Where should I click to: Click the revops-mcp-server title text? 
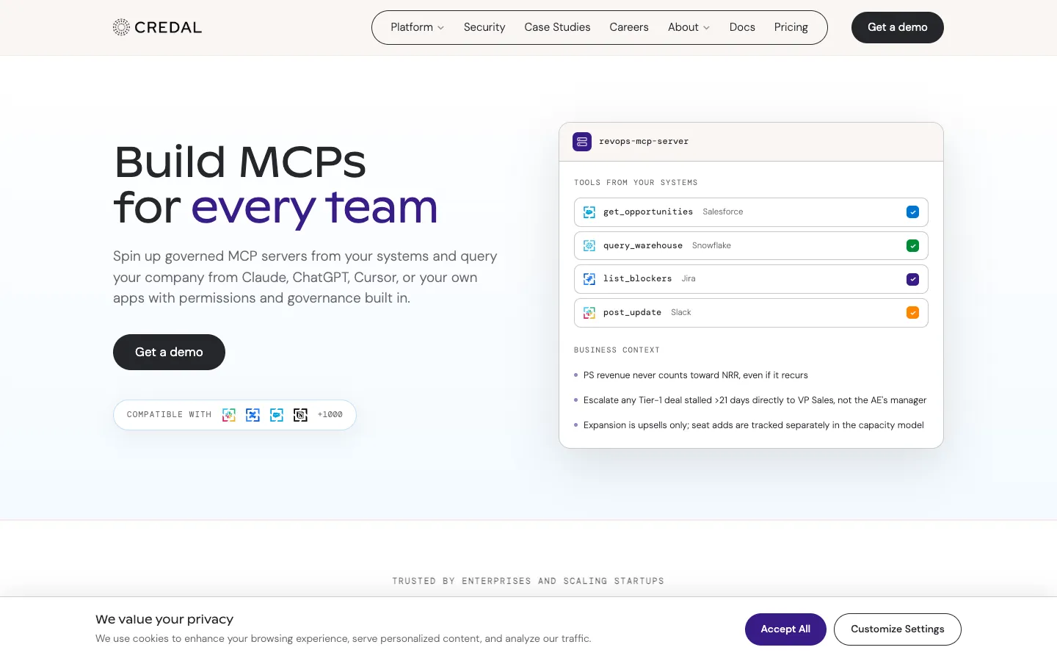(x=644, y=142)
